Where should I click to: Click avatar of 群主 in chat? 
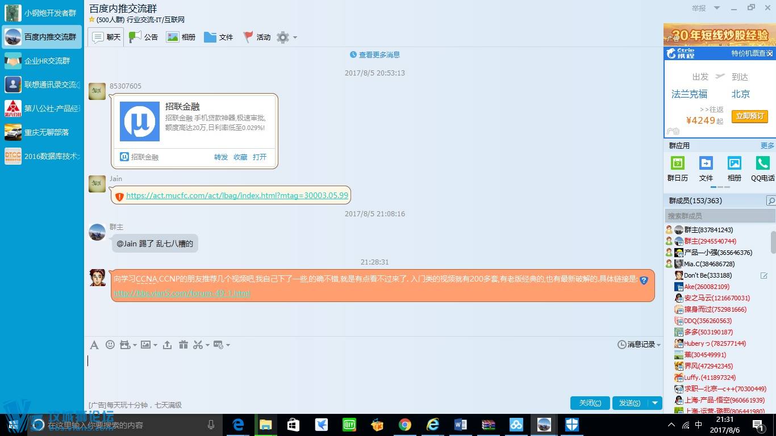click(x=97, y=232)
